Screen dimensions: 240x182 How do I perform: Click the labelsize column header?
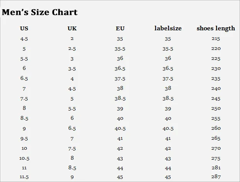pos(168,28)
